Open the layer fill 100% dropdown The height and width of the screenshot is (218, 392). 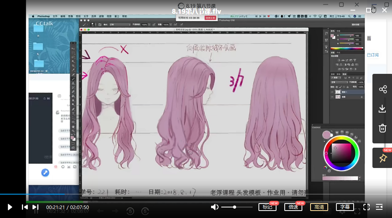click(361, 87)
